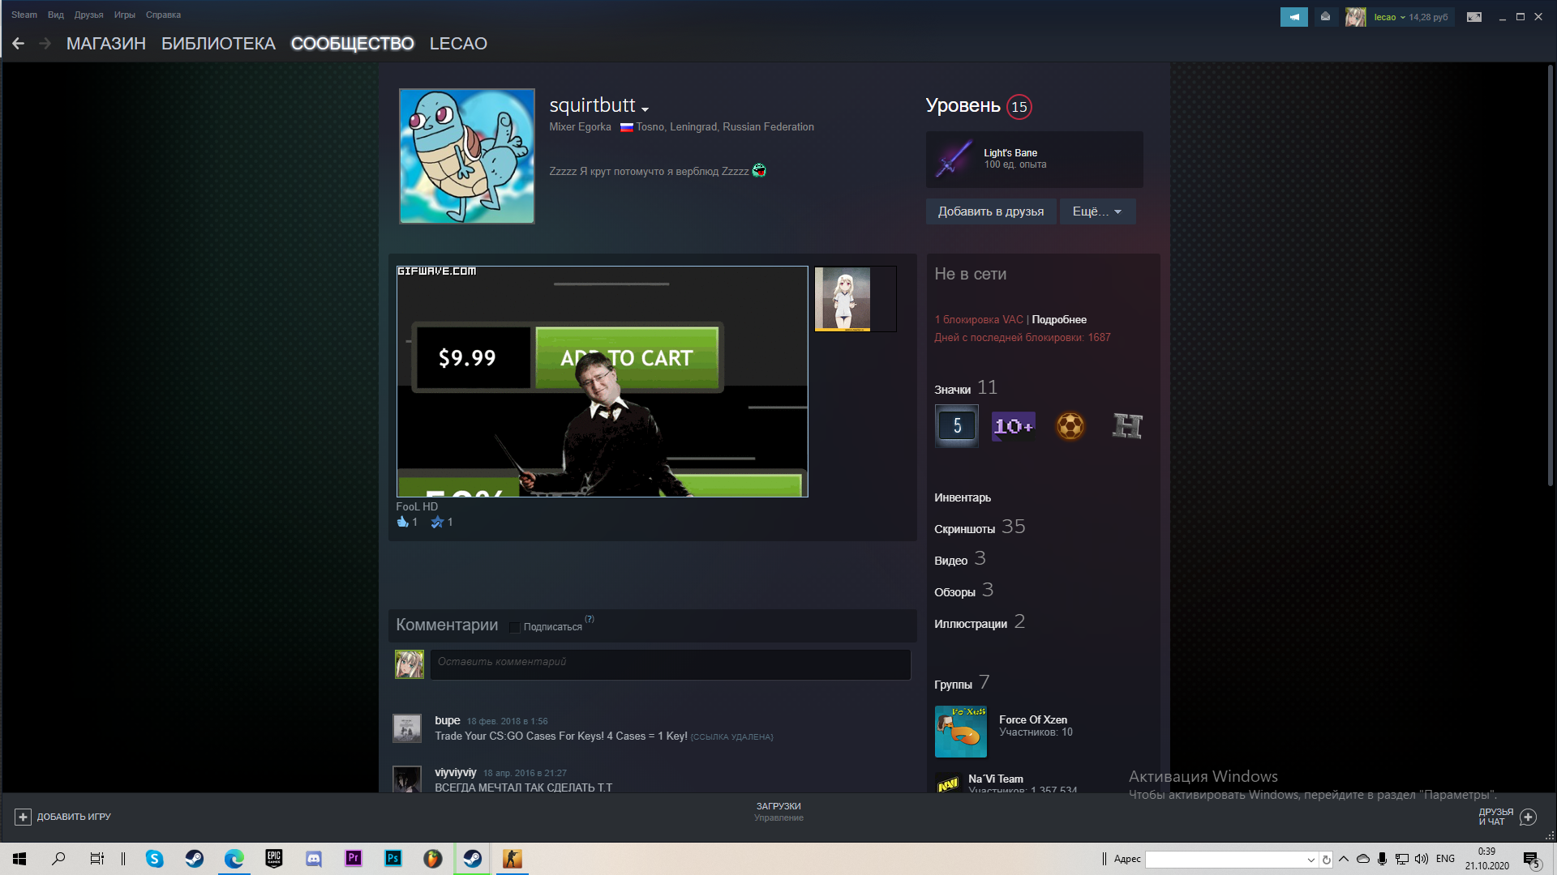Open Skype from the taskbar
1557x875 pixels.
[154, 859]
